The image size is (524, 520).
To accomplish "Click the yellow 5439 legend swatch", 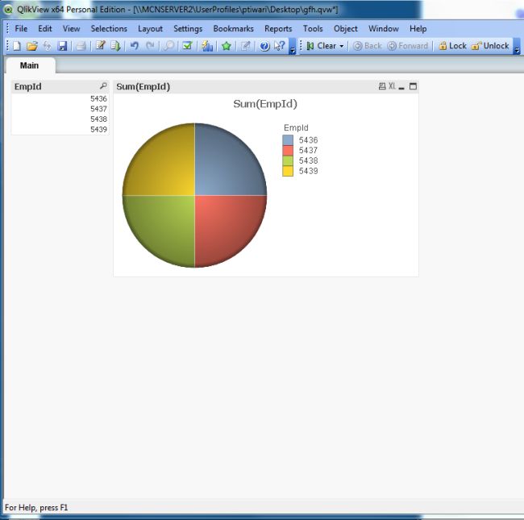I will point(288,171).
